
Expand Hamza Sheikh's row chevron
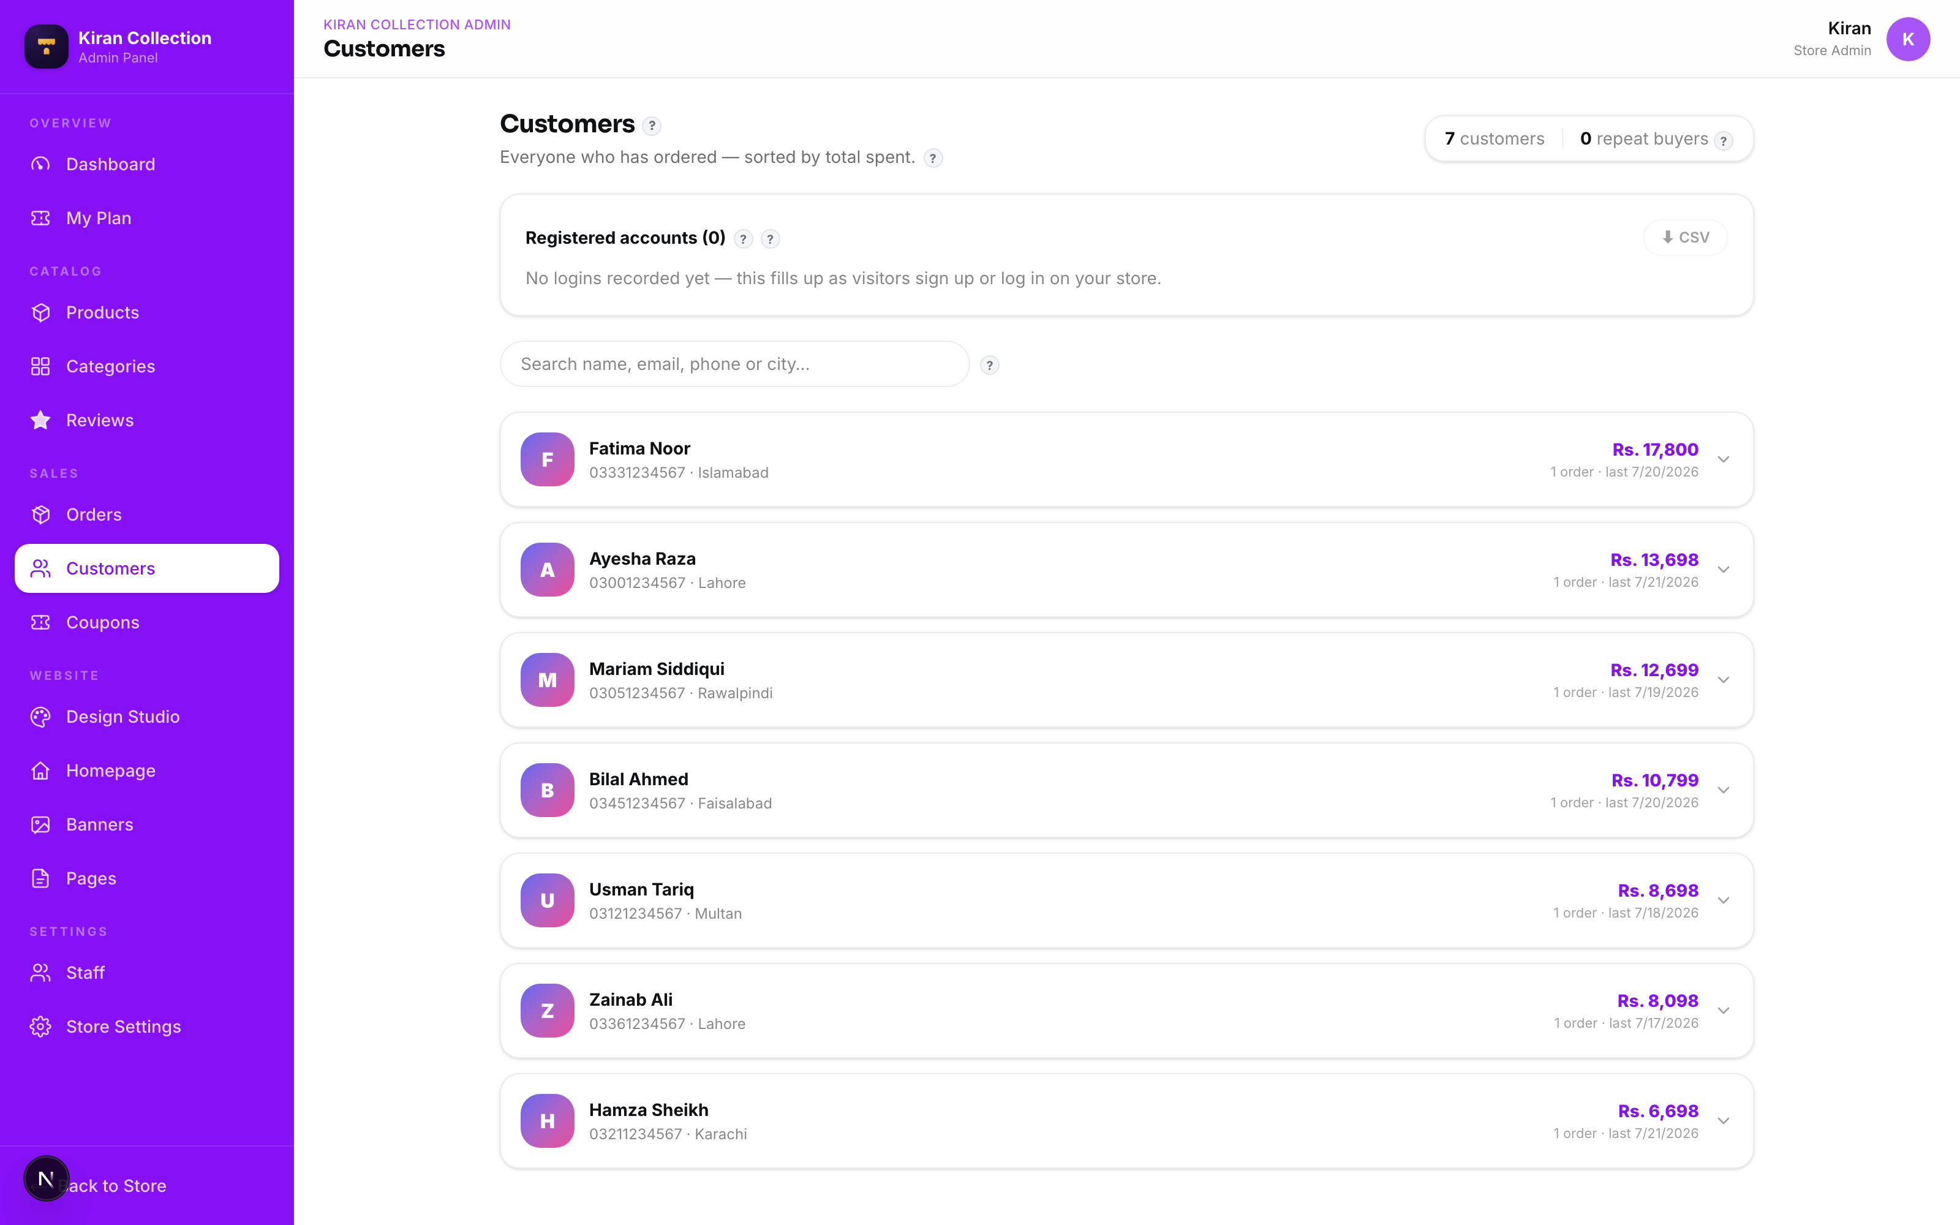pyautogui.click(x=1724, y=1120)
